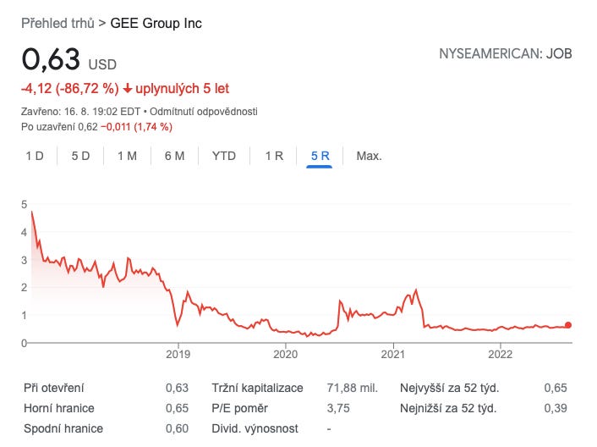
Task: Click the 2020 axis label on chart
Action: 285,355
